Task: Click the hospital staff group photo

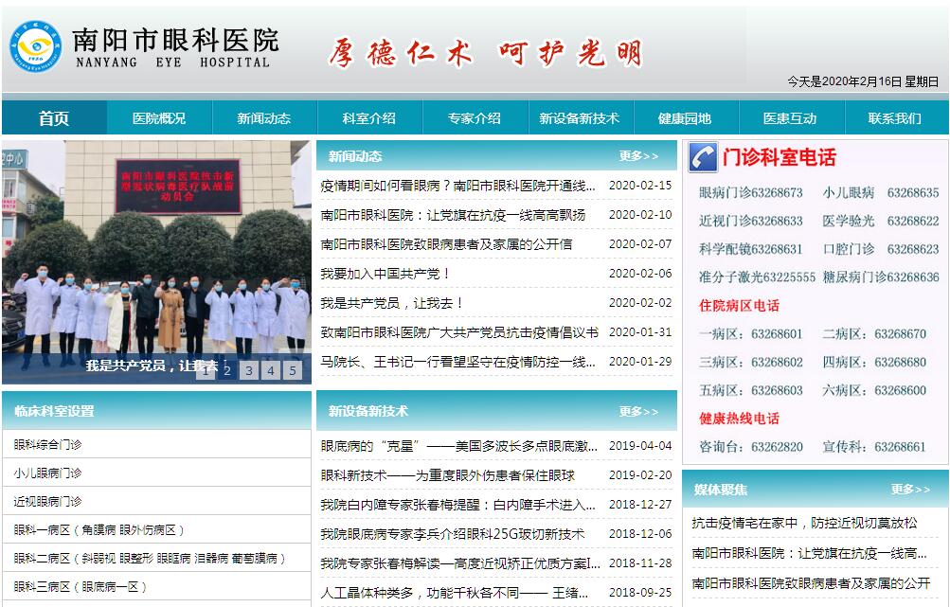Action: (156, 256)
